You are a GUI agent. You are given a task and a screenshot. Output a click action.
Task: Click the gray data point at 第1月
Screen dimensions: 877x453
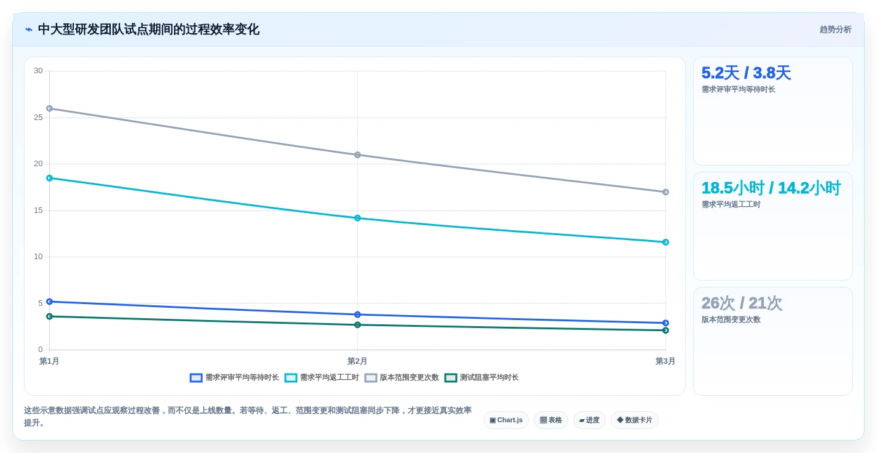point(49,108)
